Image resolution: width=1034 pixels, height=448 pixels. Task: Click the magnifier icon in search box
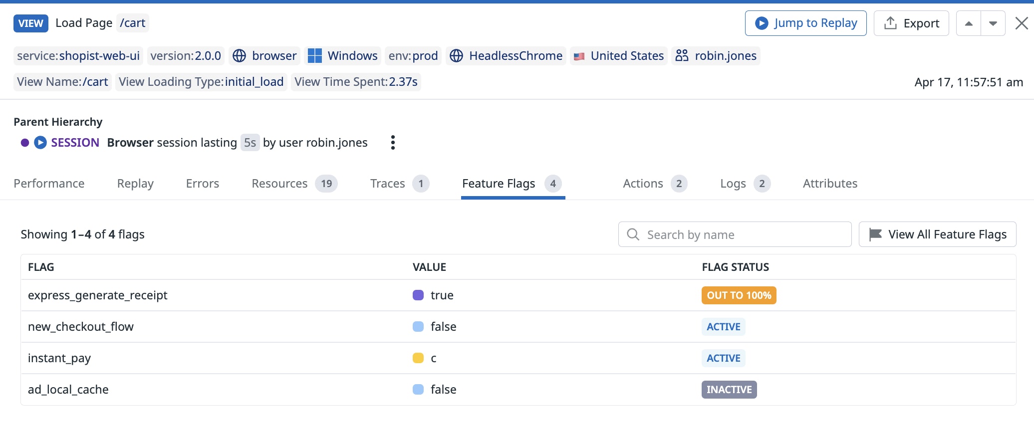pos(633,234)
